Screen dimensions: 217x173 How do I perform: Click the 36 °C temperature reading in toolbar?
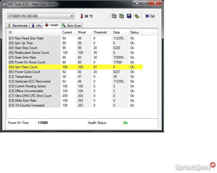pos(88,16)
